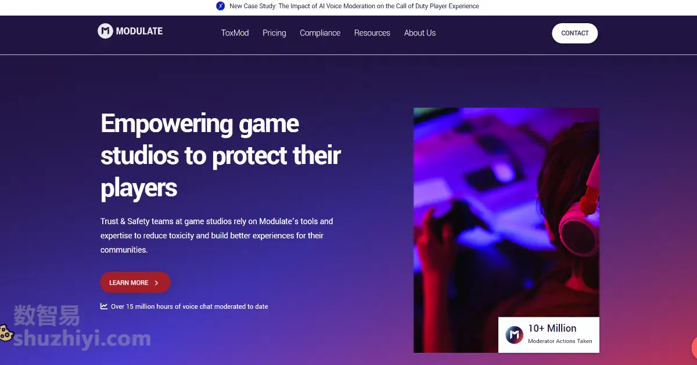Click the Trust & Safety teams paragraph
Screen dimensions: 697x365
pos(217,236)
